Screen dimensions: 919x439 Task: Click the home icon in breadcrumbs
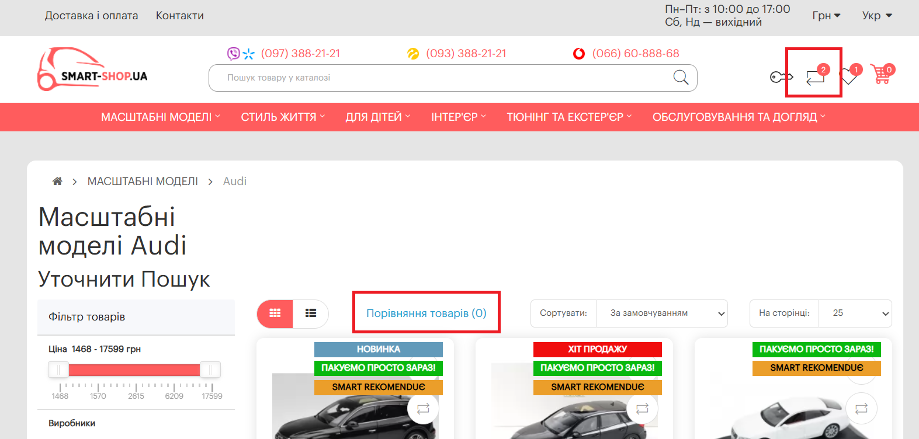click(x=57, y=182)
